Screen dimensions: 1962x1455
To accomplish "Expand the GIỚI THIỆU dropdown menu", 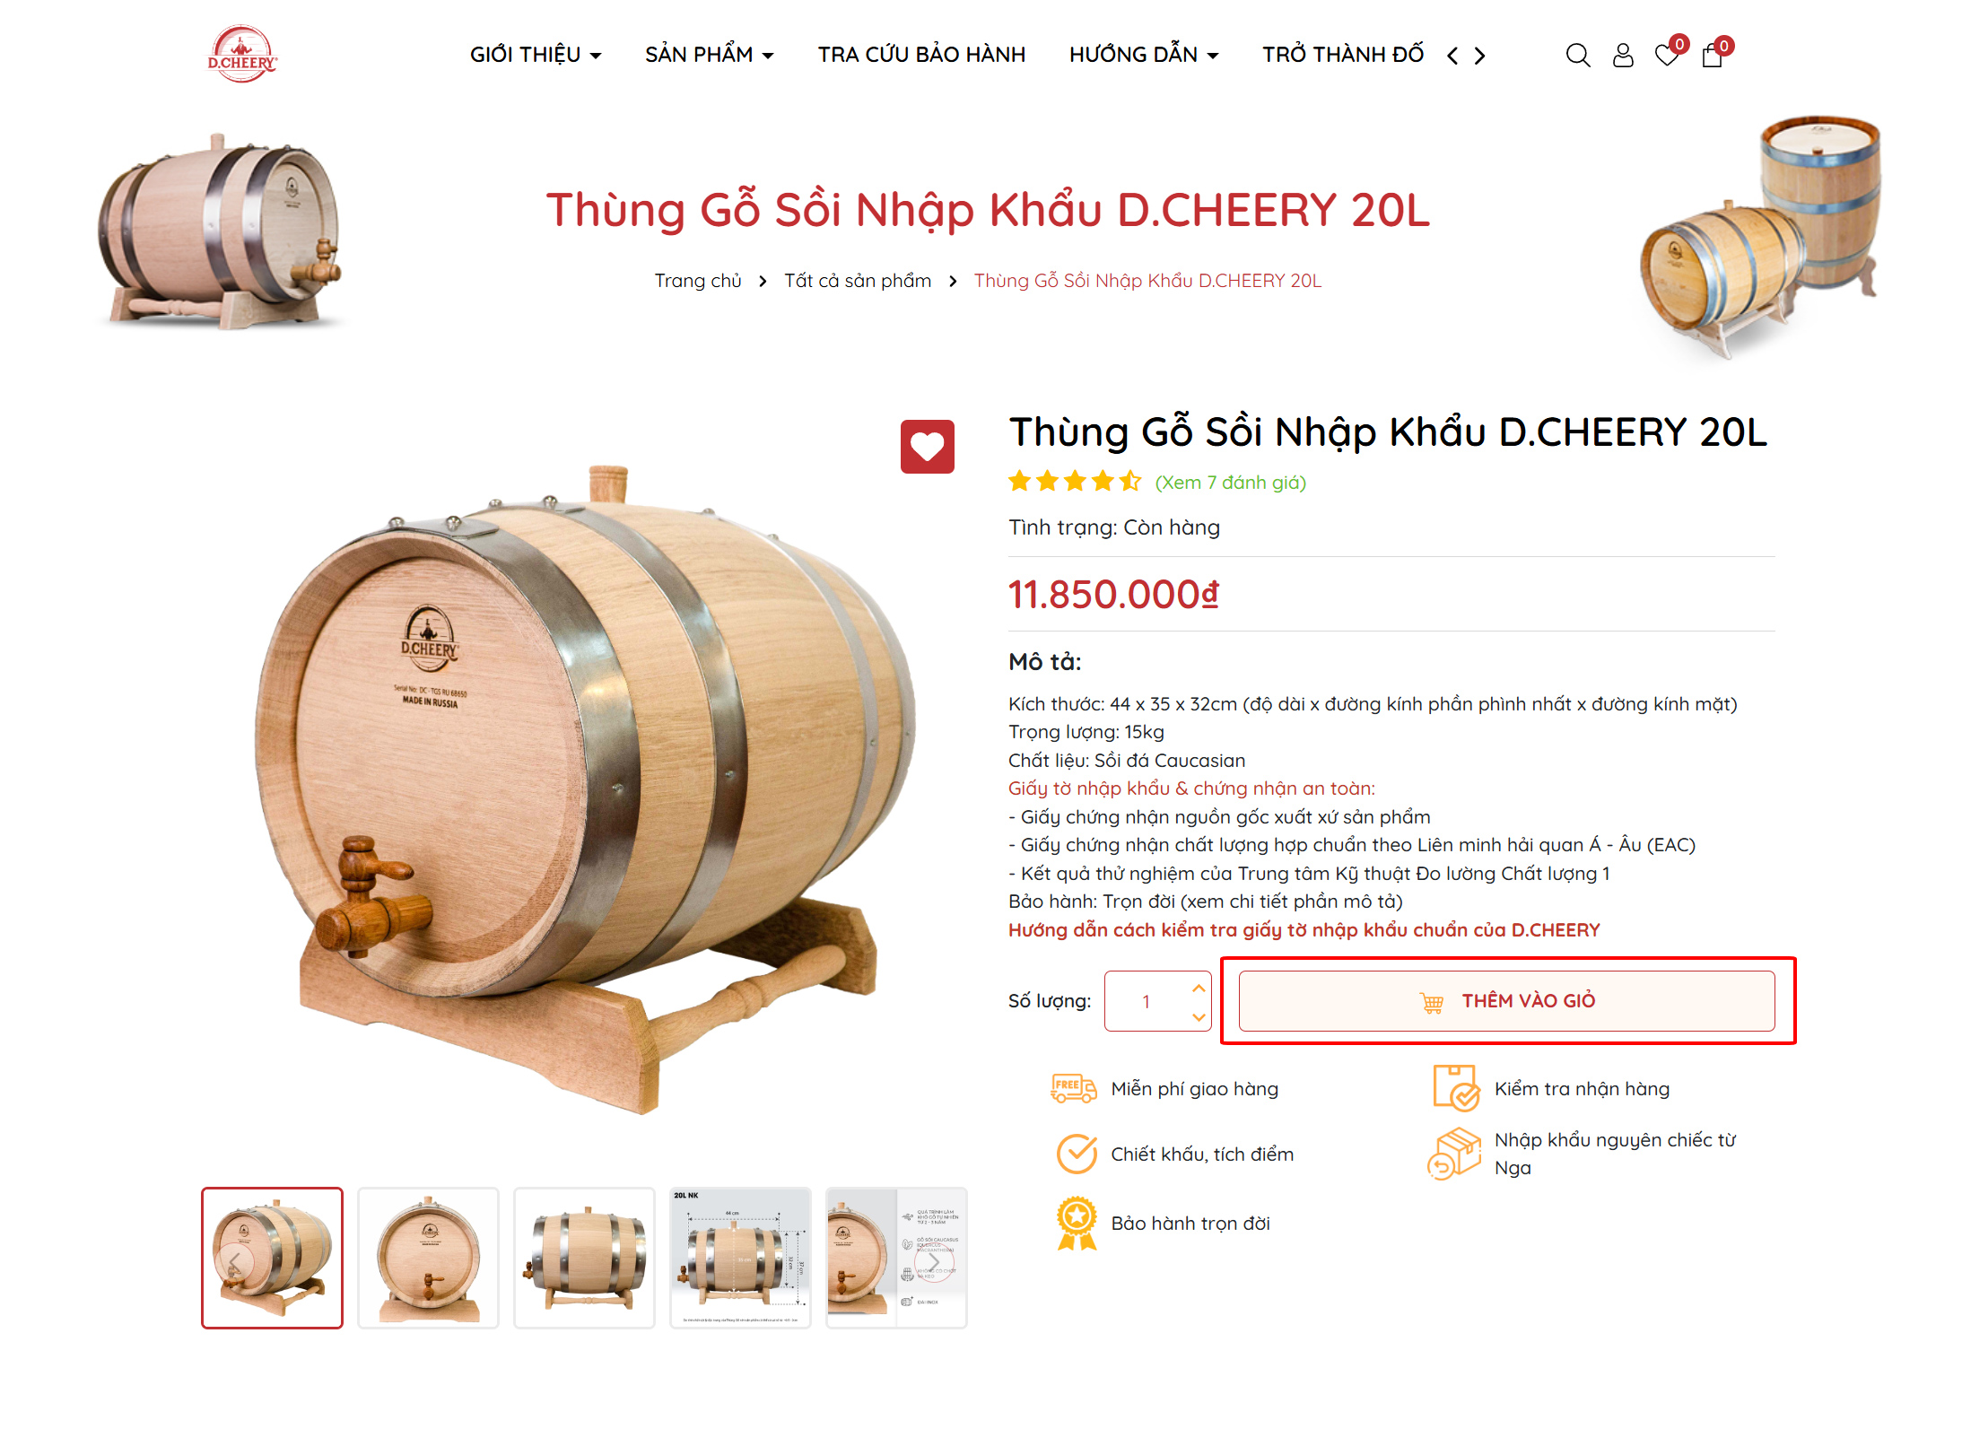I will point(536,55).
